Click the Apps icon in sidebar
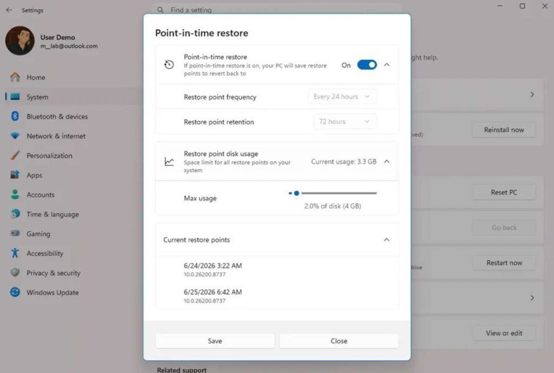 (x=15, y=175)
